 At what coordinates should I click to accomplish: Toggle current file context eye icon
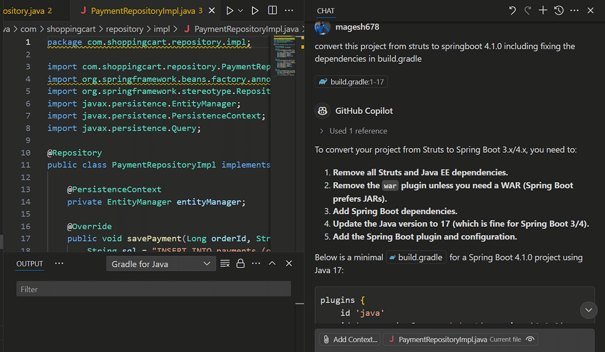[x=530, y=339]
